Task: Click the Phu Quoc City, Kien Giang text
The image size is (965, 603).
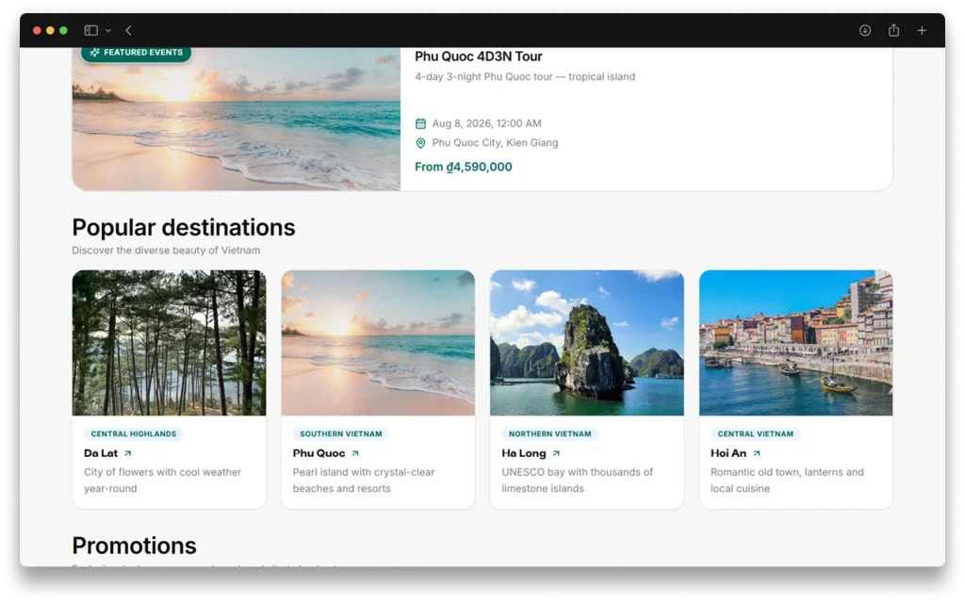Action: pyautogui.click(x=495, y=143)
